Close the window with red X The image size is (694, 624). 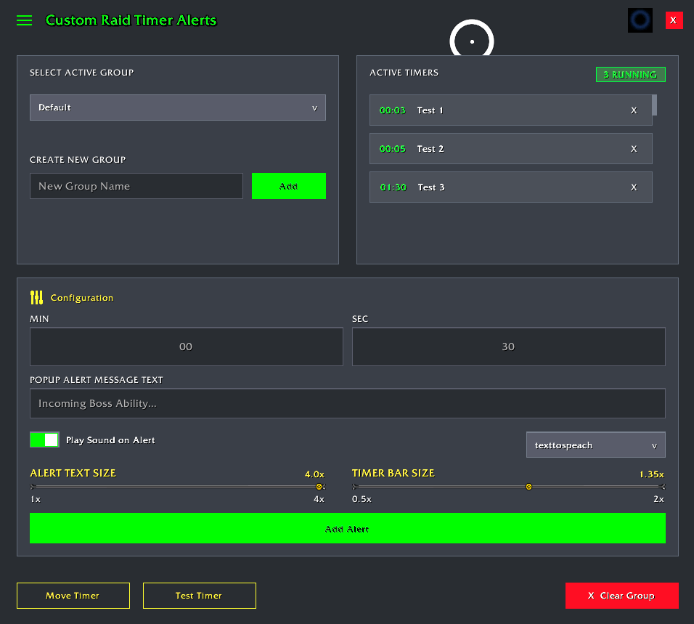pyautogui.click(x=674, y=20)
